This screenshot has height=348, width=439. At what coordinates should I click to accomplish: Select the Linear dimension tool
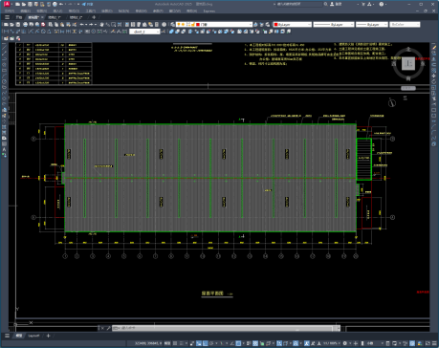pos(6,32)
